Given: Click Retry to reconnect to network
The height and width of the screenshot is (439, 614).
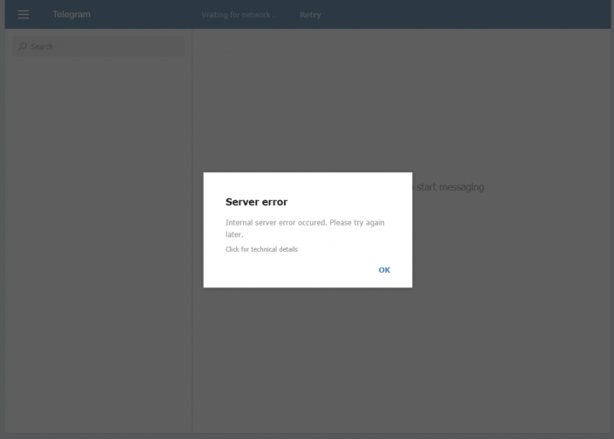Looking at the screenshot, I should (x=310, y=15).
